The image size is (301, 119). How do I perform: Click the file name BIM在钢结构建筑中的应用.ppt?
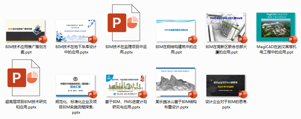tap(176, 49)
